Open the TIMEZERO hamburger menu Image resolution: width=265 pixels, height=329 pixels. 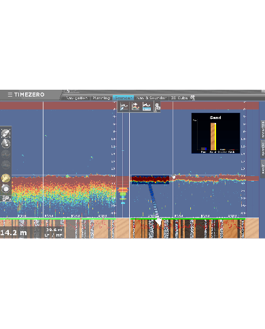[x=10, y=94]
